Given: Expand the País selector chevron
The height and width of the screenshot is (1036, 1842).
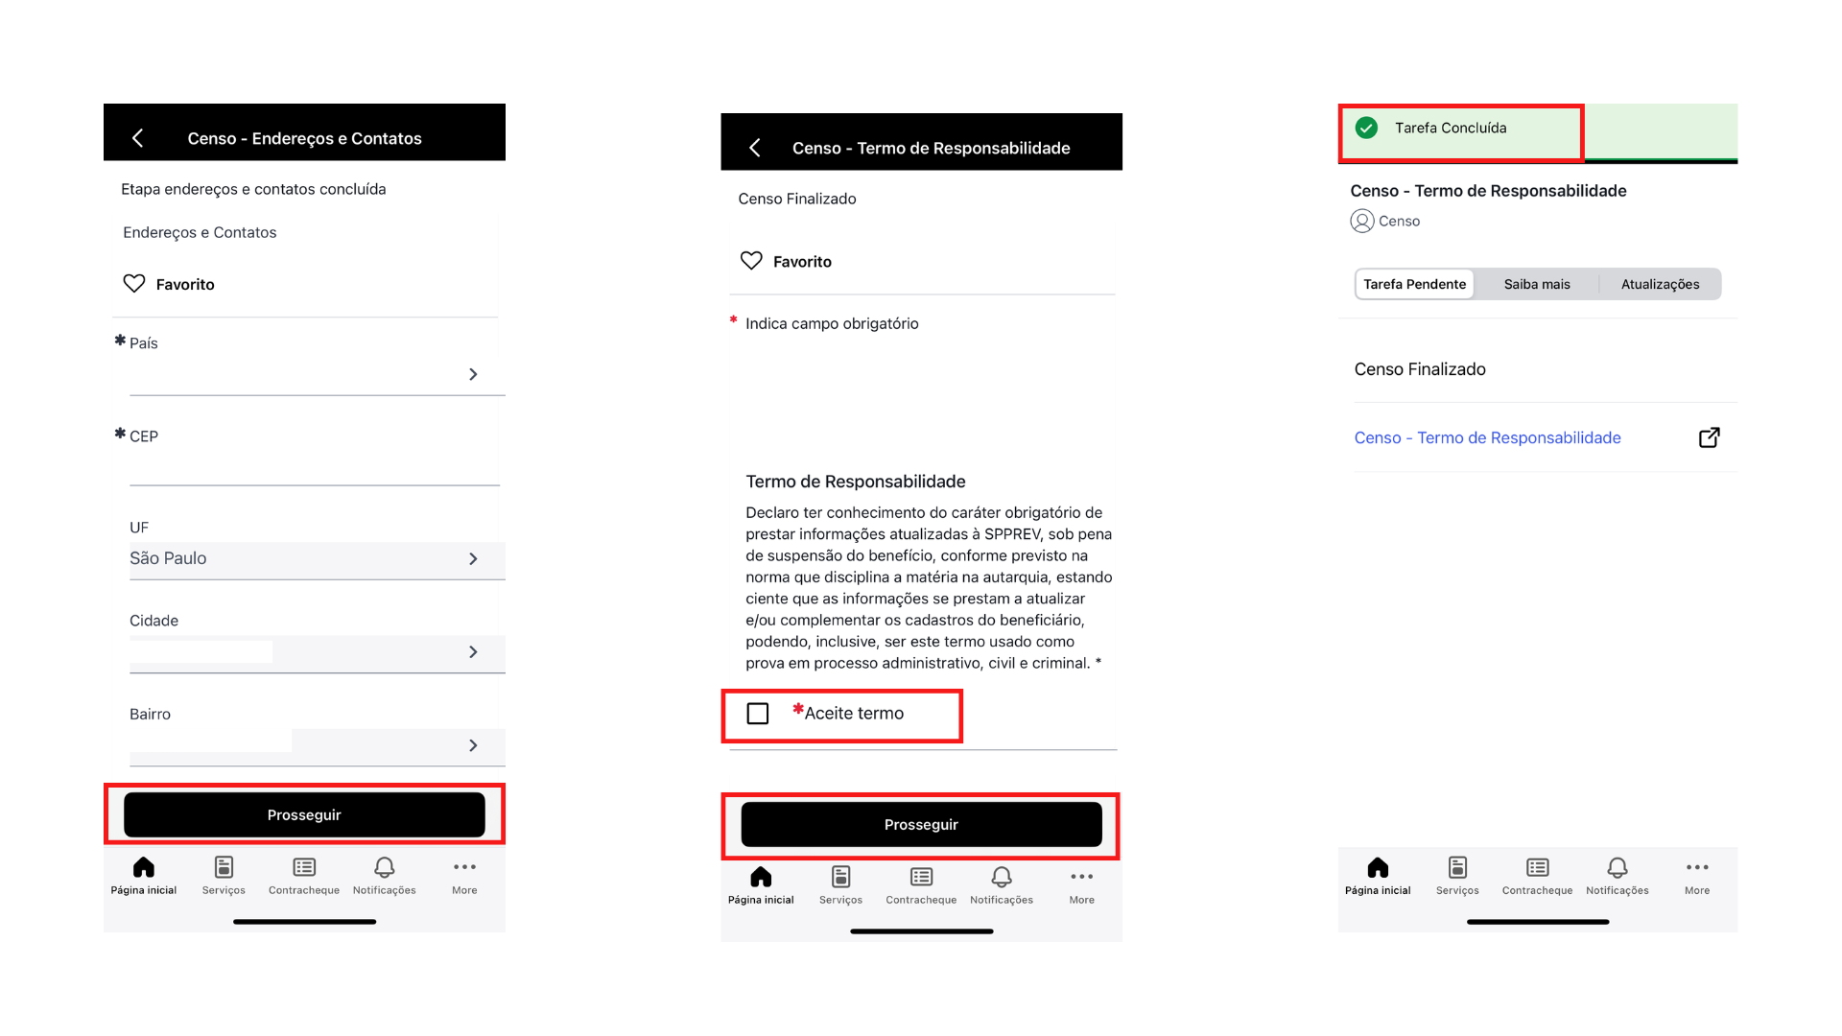Looking at the screenshot, I should tap(473, 374).
